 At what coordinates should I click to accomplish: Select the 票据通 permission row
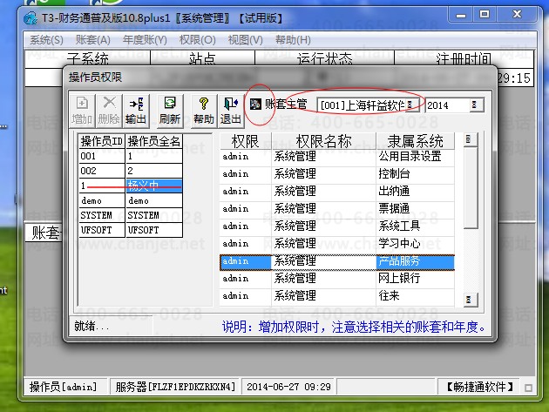pyautogui.click(x=337, y=209)
